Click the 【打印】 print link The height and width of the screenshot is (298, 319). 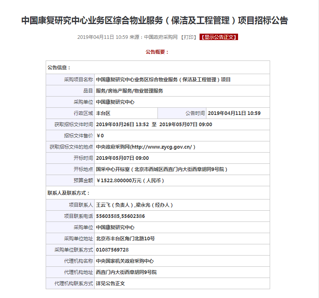pos(188,37)
